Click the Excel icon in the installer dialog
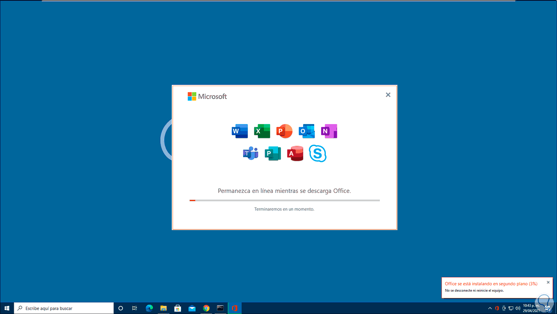 tap(262, 131)
